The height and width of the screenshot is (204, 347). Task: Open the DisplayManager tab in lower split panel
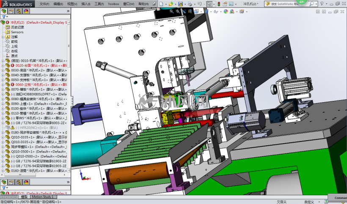click(x=26, y=182)
